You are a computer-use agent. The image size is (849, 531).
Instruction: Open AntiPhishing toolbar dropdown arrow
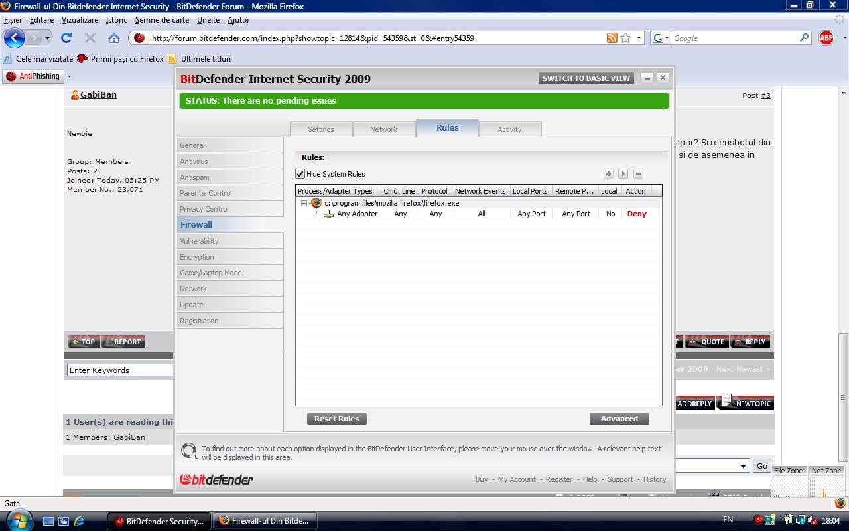point(69,76)
